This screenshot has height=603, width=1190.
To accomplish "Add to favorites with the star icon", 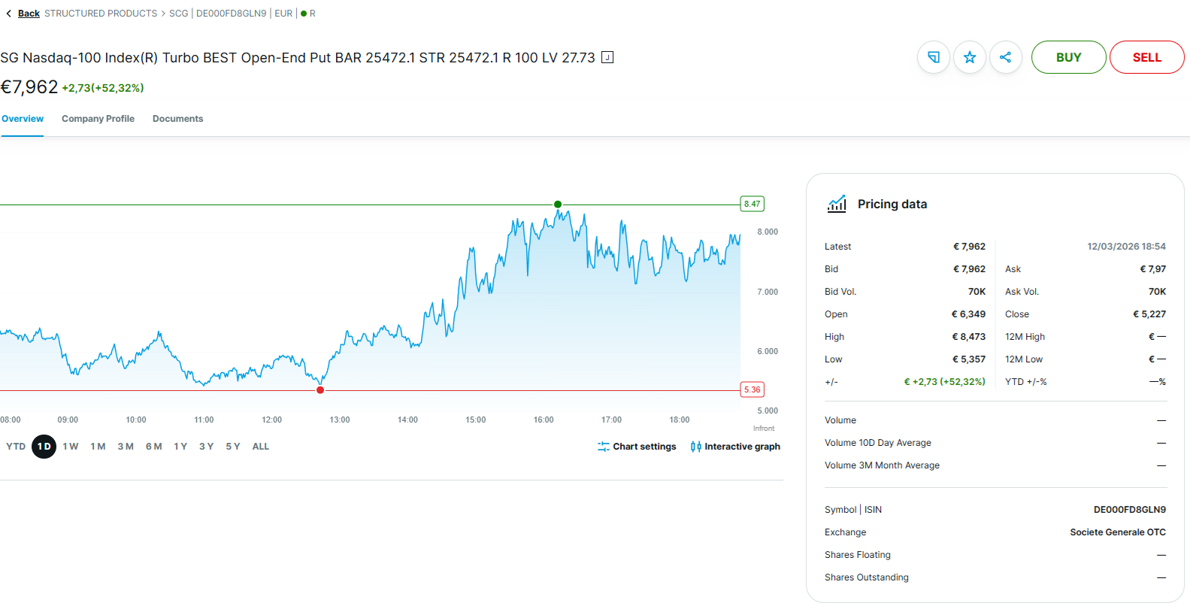I will tap(970, 57).
